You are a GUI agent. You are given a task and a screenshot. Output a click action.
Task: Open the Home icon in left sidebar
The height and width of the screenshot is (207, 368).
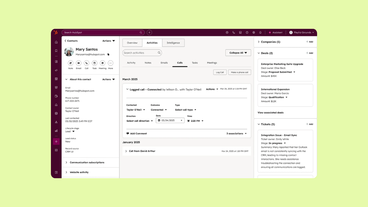[56, 42]
